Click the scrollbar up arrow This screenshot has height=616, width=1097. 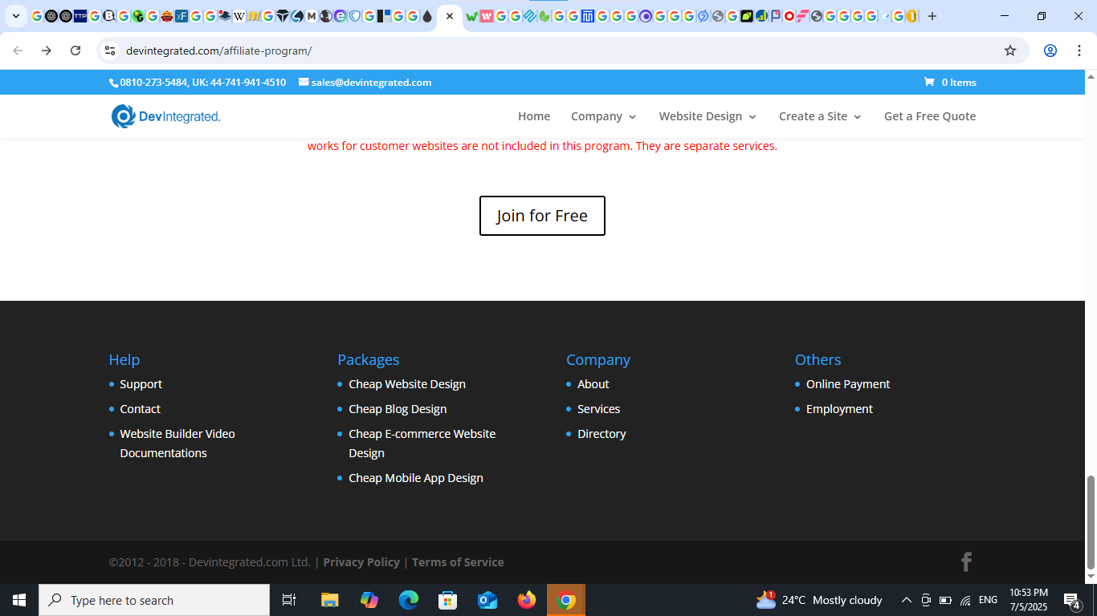(1091, 76)
